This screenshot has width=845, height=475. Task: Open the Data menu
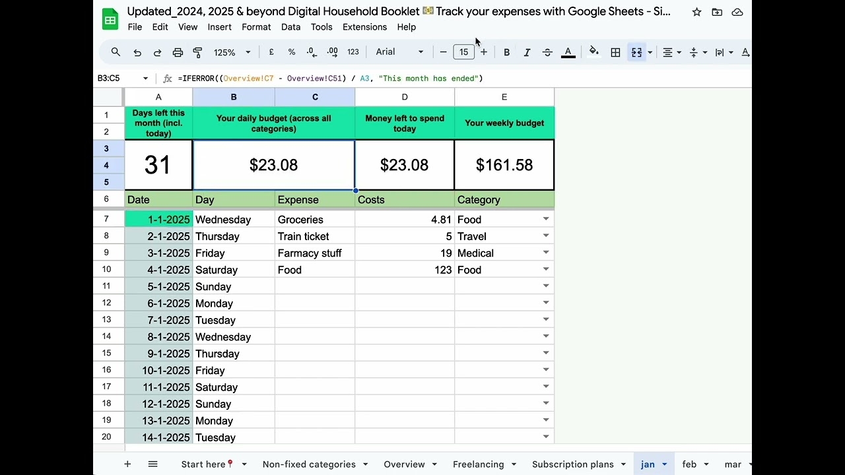290,27
